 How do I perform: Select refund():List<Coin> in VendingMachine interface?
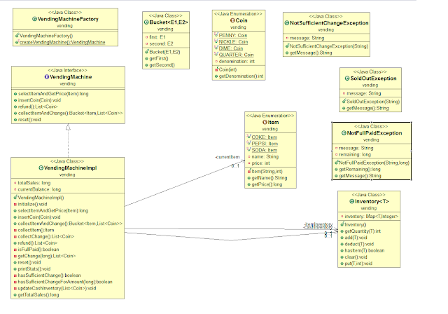click(38, 107)
